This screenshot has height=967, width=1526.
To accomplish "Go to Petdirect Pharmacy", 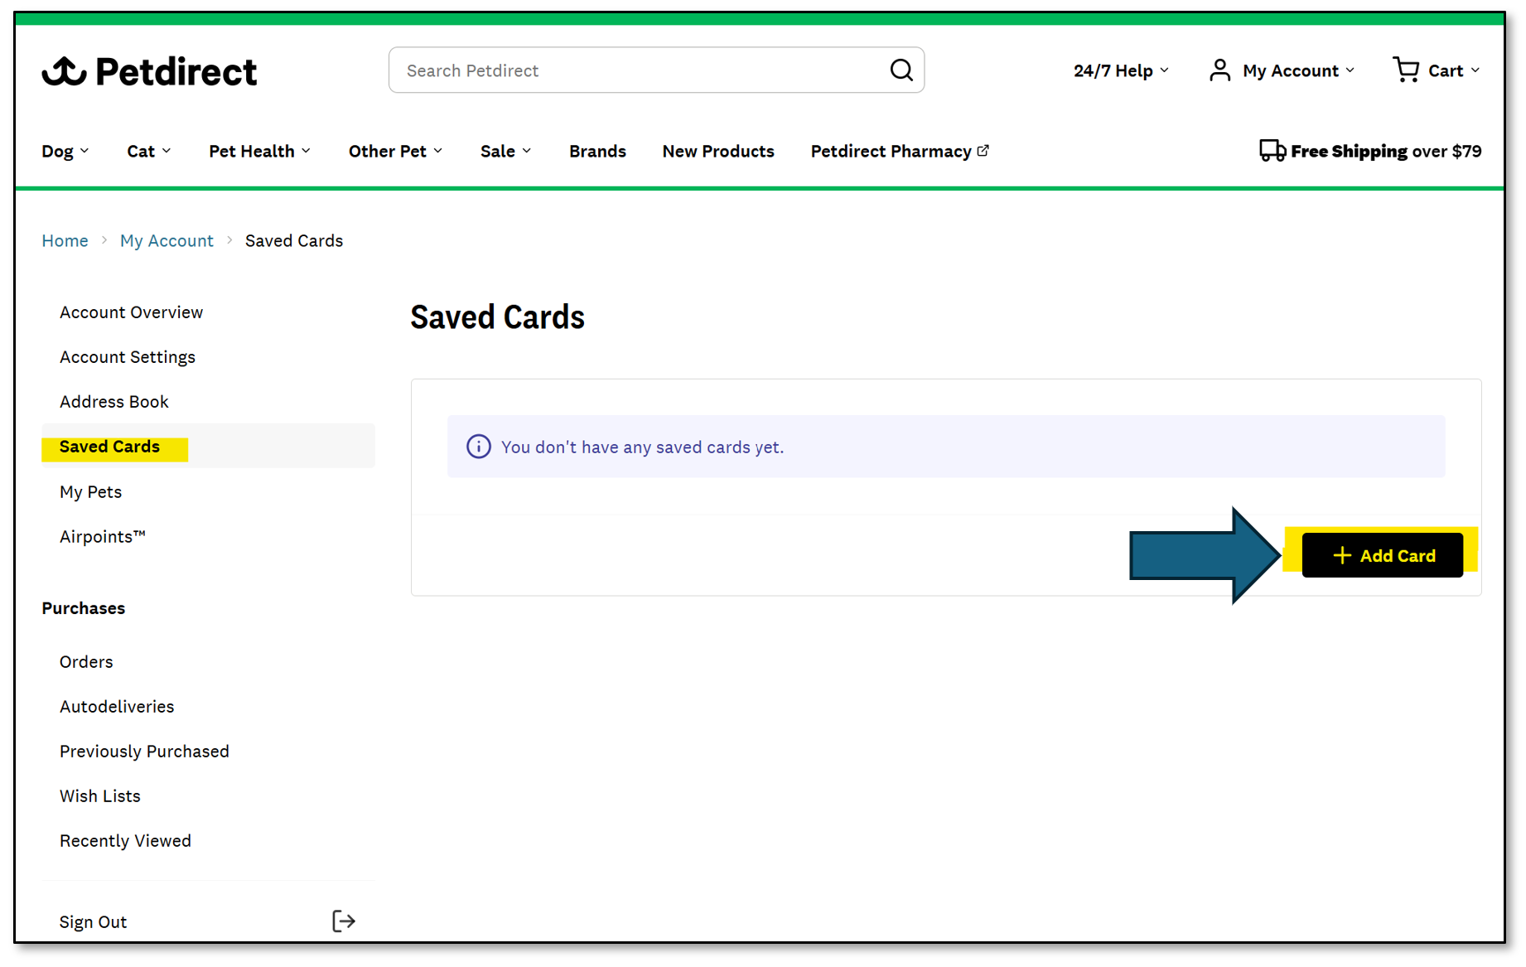I will [900, 151].
